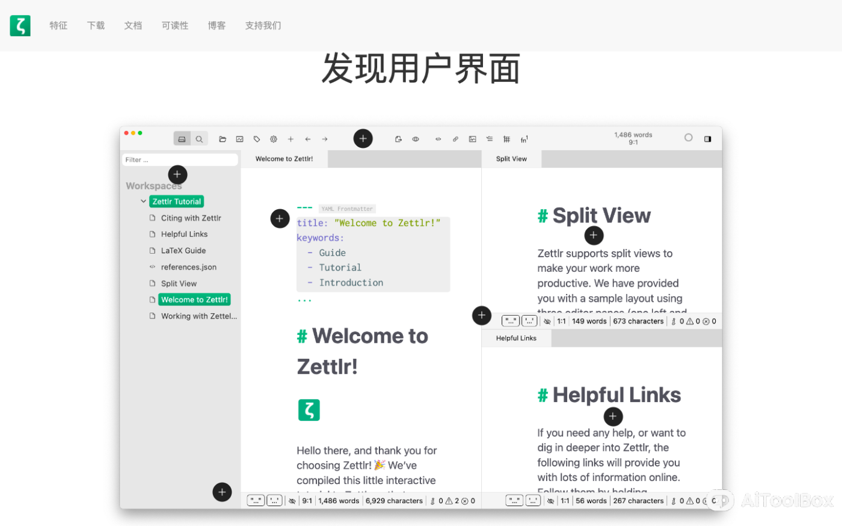The width and height of the screenshot is (842, 526).
Task: Click the Zettlr logo in the site header
Action: 20,25
